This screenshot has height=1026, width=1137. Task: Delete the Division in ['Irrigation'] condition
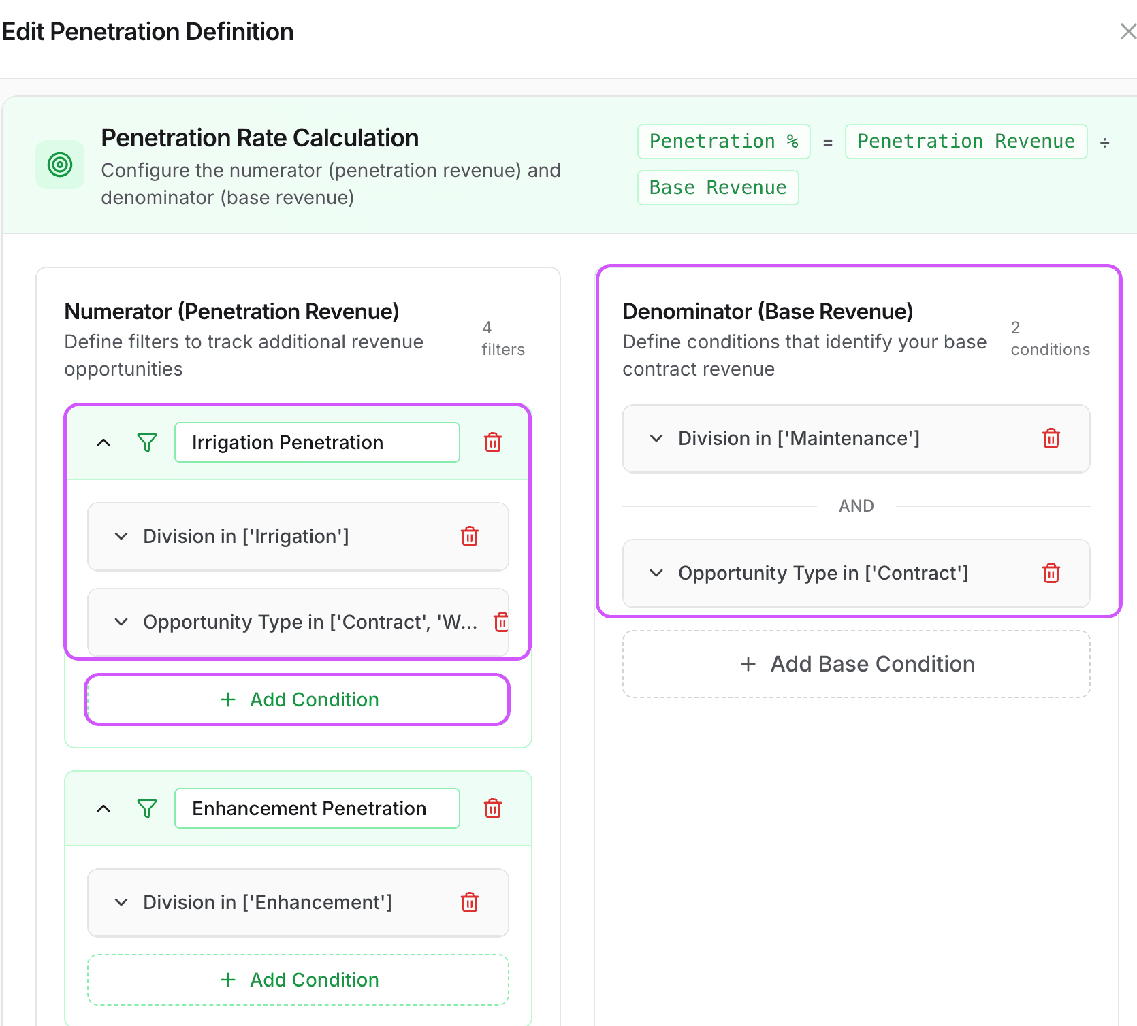pyautogui.click(x=469, y=536)
